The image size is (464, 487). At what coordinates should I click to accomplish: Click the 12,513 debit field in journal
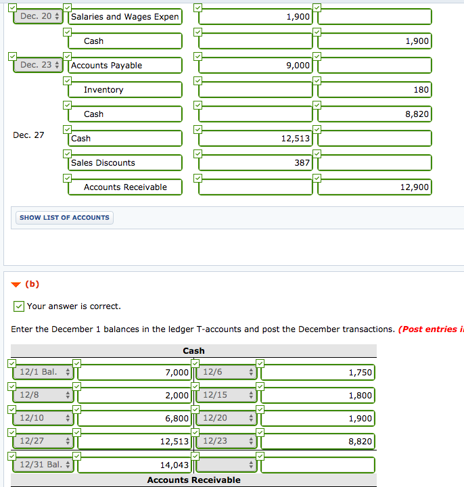coord(255,138)
